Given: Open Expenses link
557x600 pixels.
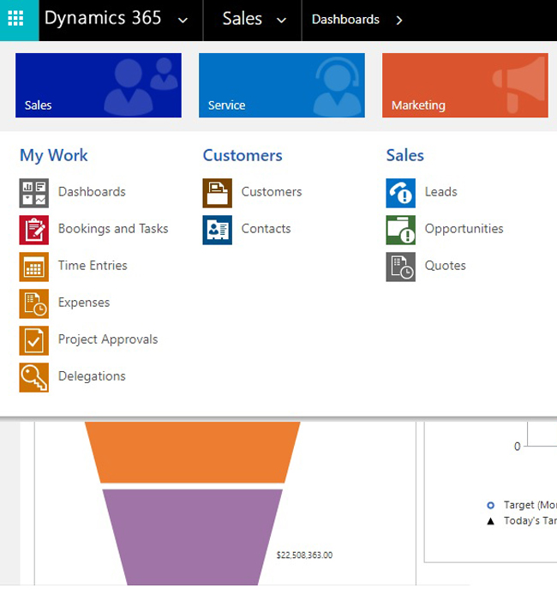Looking at the screenshot, I should point(84,303).
